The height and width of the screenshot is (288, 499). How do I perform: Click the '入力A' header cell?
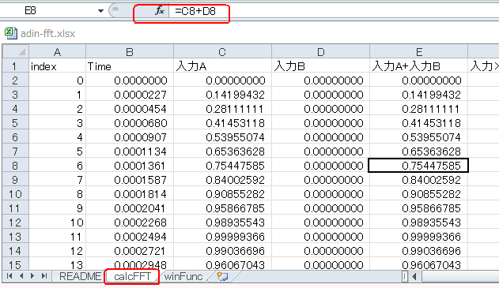(x=222, y=66)
